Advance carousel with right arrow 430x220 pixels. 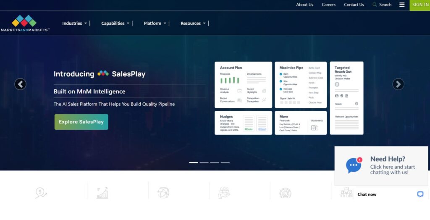[x=398, y=84]
